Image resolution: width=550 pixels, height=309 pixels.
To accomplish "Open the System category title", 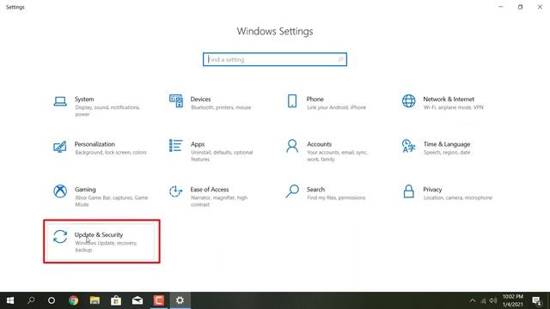I will pyautogui.click(x=84, y=100).
